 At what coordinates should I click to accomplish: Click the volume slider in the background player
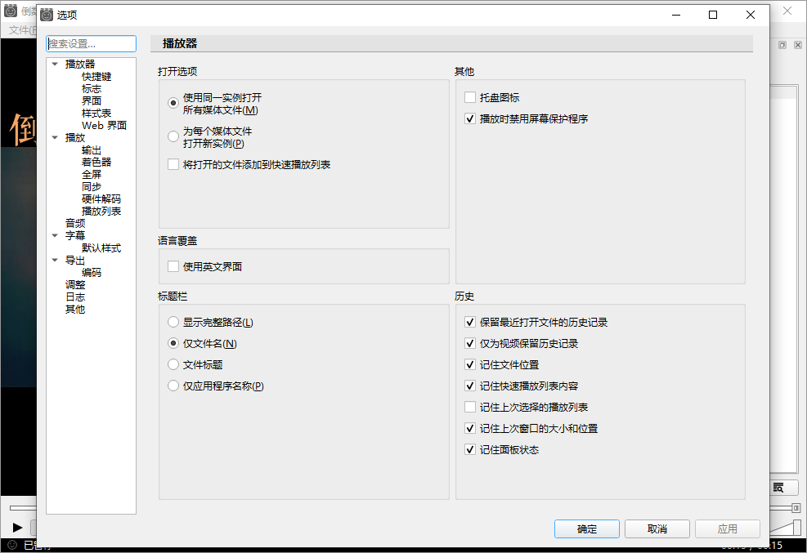pos(786,527)
